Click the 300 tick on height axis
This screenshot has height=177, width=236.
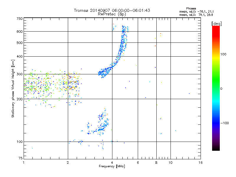[19, 74]
